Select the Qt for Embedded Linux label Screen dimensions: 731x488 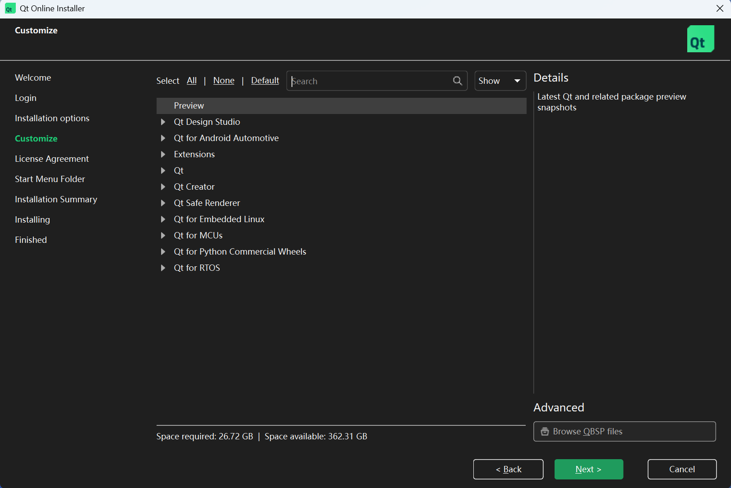click(x=219, y=219)
